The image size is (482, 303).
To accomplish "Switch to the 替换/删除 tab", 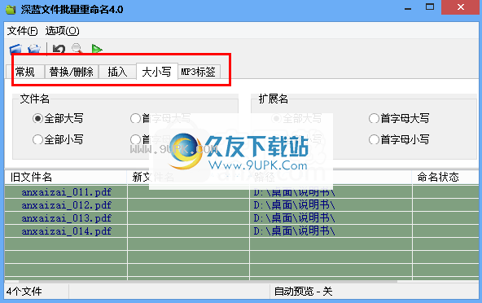I will point(72,72).
